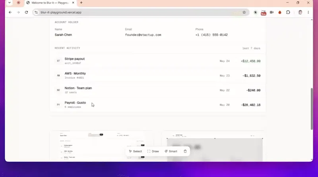This screenshot has width=318, height=177.
Task: Go back with browser back arrow
Action: tap(10, 12)
